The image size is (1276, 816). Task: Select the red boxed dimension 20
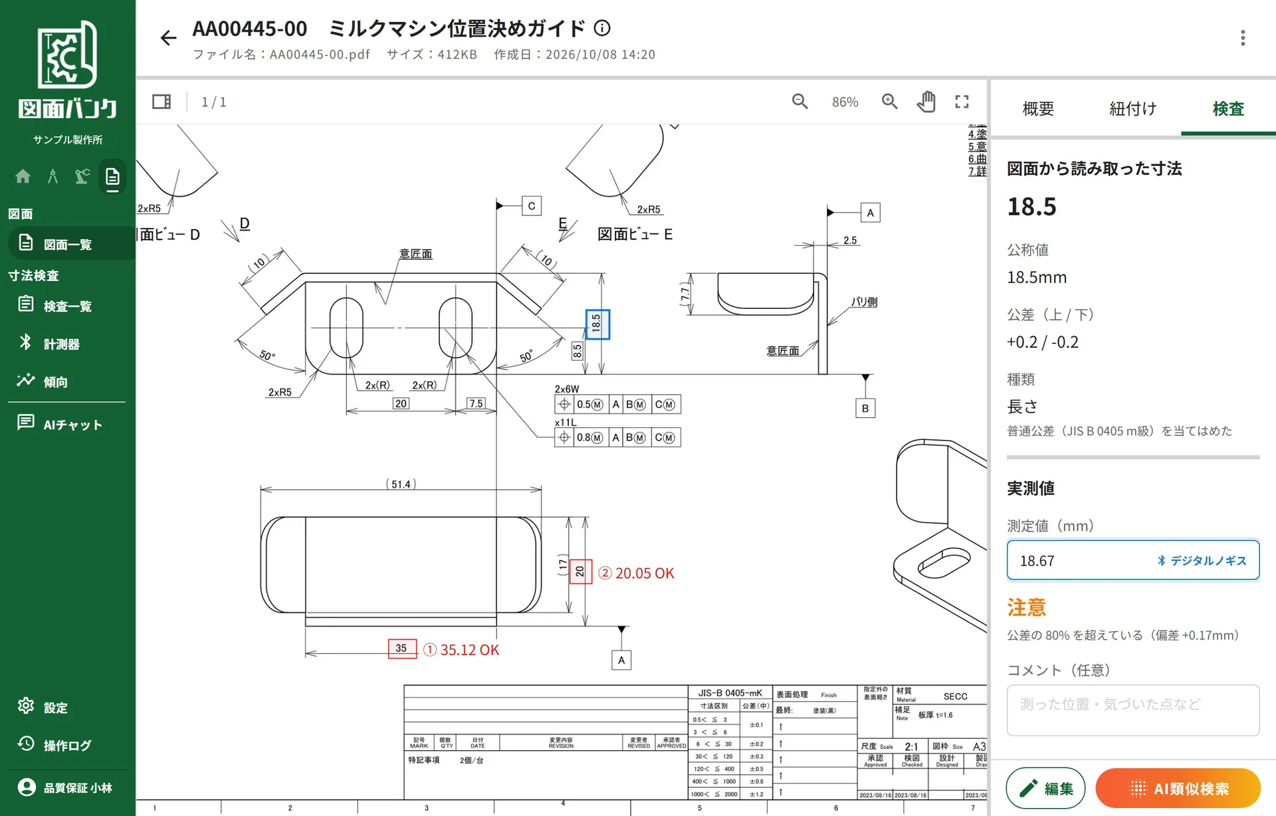point(580,571)
